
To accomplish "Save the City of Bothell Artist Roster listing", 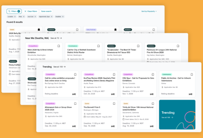I will coord(98,46).
